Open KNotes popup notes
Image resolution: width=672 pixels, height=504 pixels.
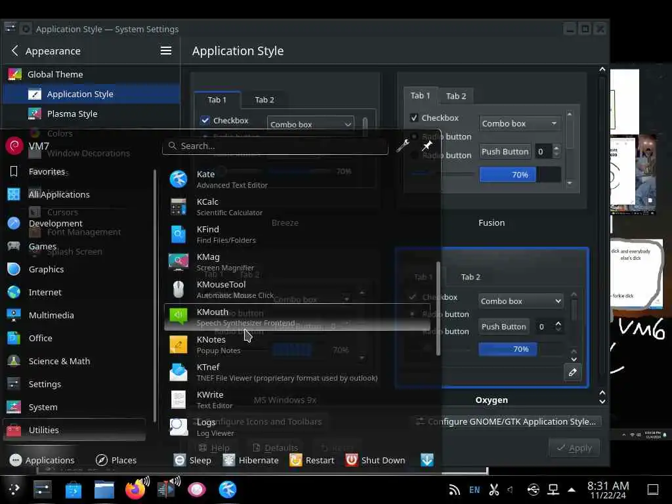point(297,345)
